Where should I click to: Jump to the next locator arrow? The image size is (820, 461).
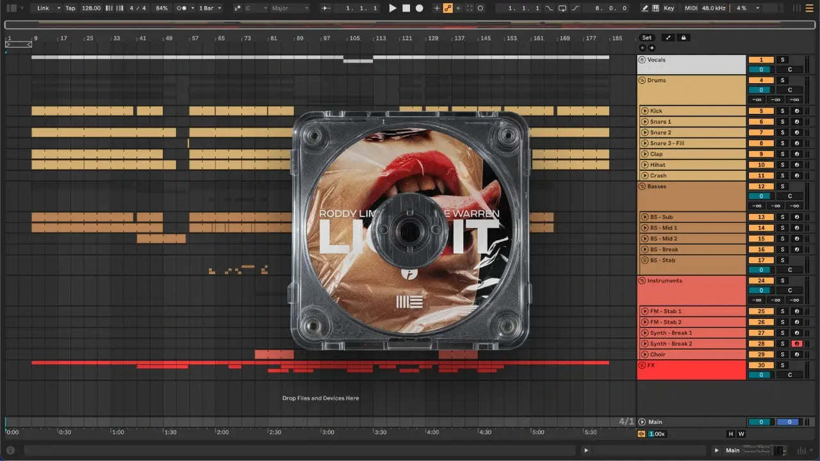pos(652,48)
